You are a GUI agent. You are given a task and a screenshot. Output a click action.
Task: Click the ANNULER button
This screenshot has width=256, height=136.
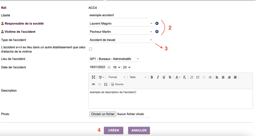[139, 131]
